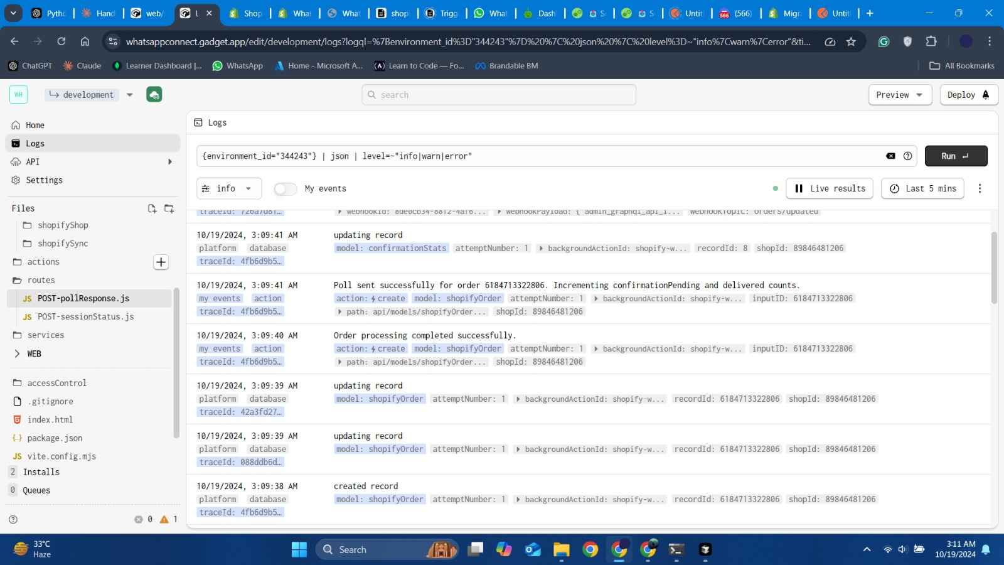Click the Run query button

956,156
